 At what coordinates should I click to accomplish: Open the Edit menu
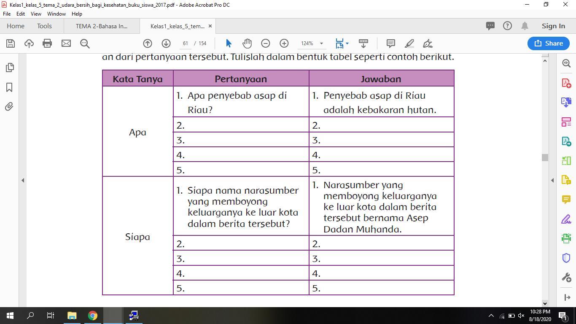coord(21,14)
